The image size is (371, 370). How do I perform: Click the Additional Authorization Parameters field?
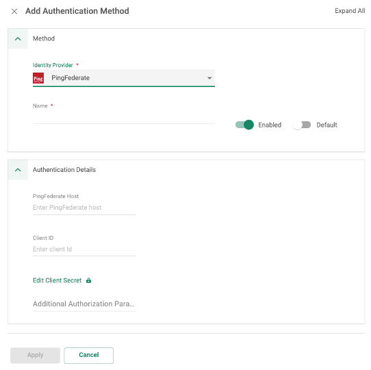pos(84,304)
